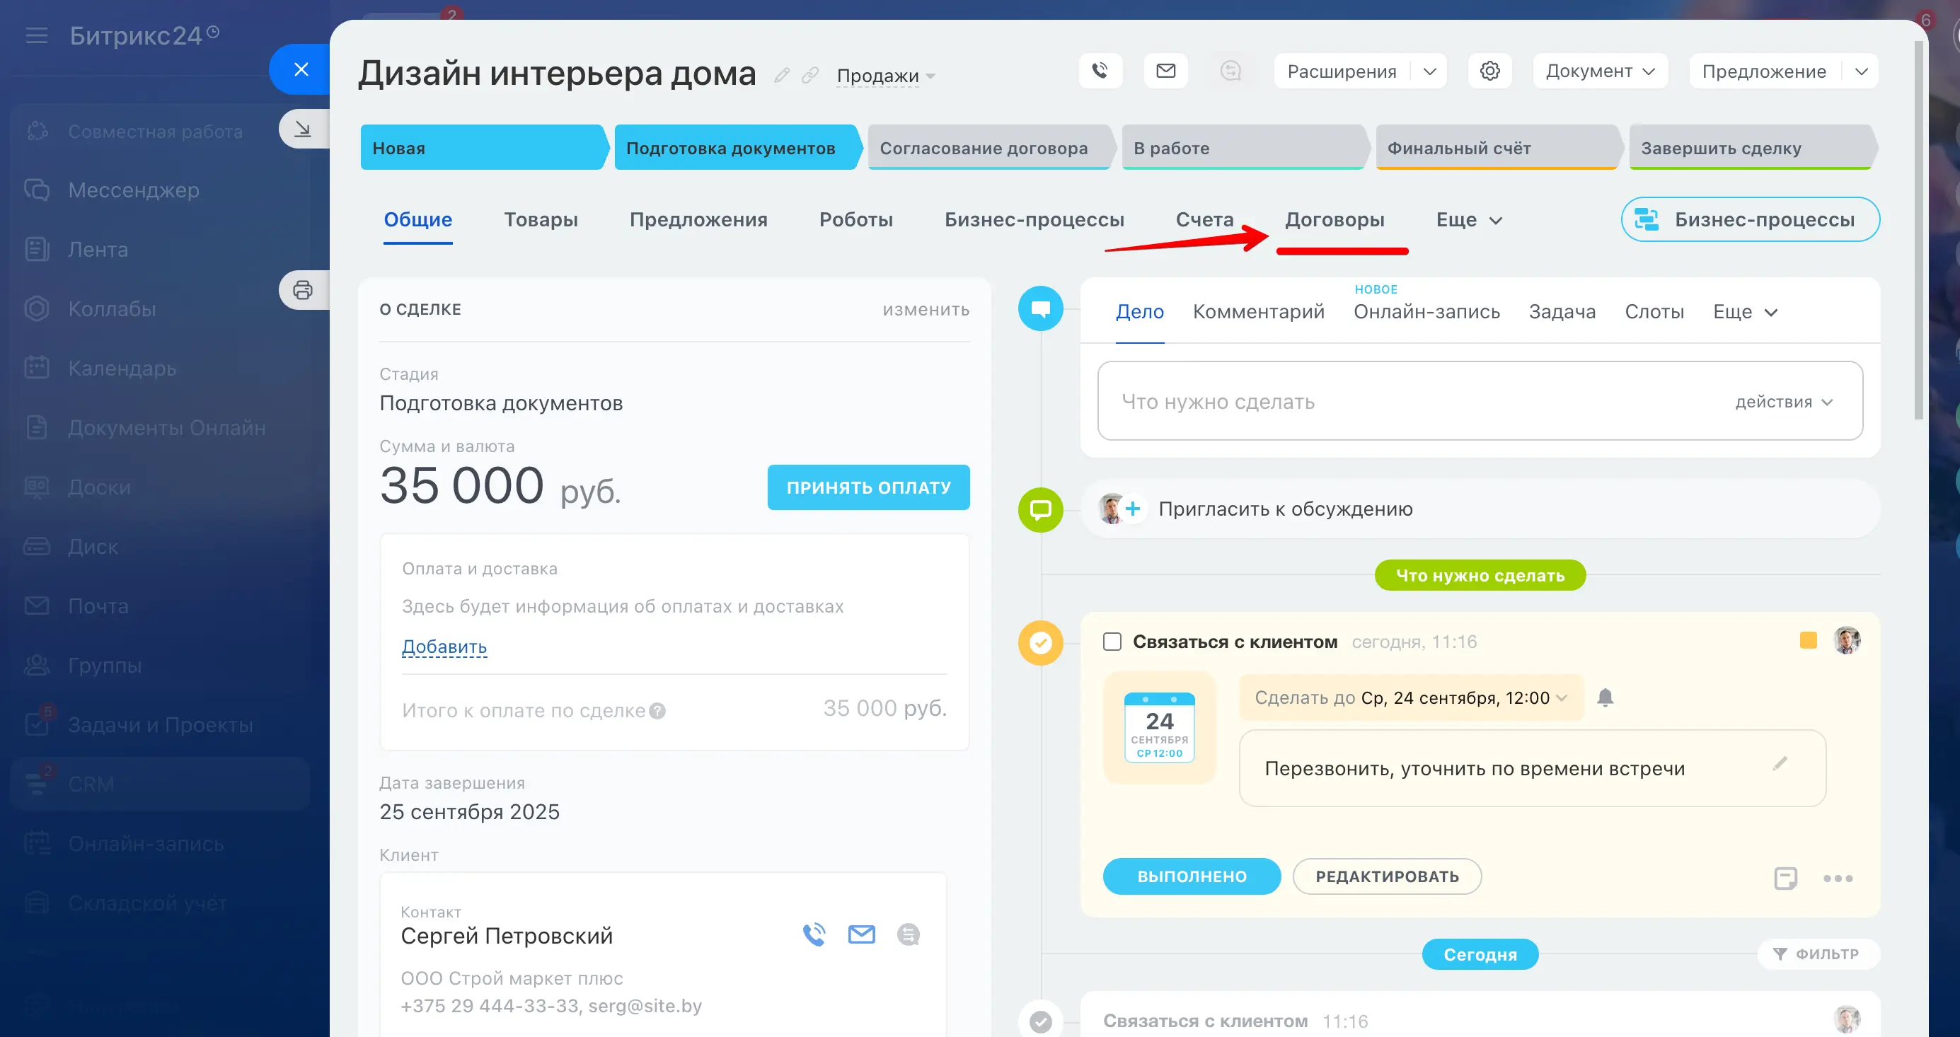Click the bell reminder icon in the task
This screenshot has height=1037, width=1960.
1605,697
